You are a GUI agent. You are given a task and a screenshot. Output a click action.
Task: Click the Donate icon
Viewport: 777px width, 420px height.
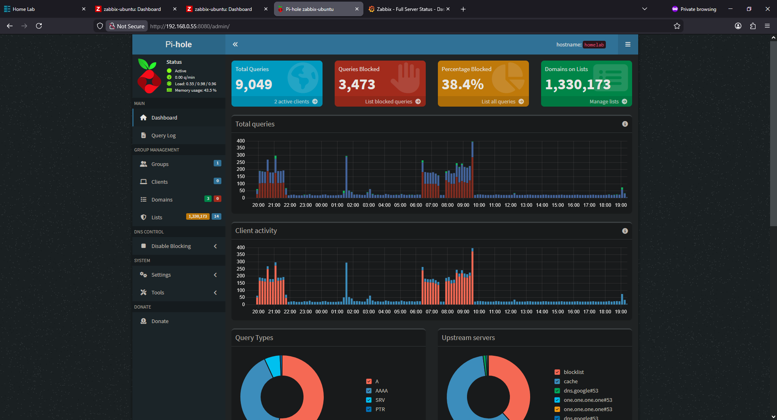coord(143,321)
